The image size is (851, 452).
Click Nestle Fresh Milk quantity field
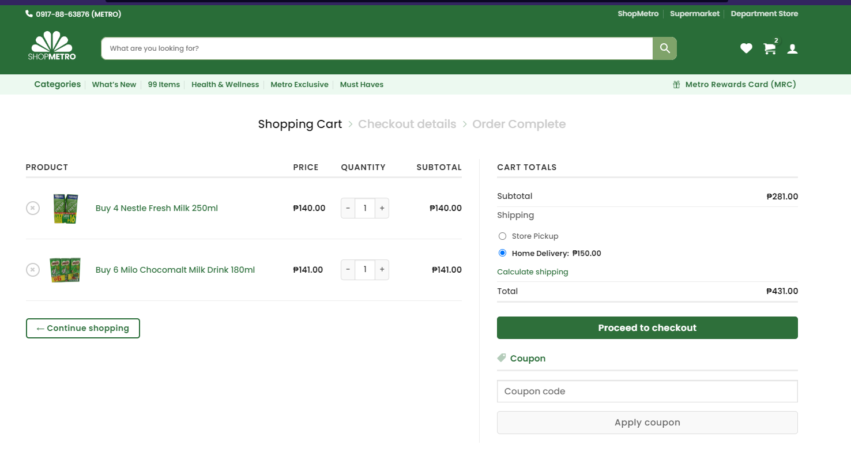pos(365,208)
